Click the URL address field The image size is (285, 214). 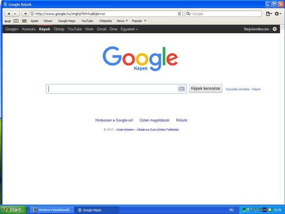(x=106, y=14)
